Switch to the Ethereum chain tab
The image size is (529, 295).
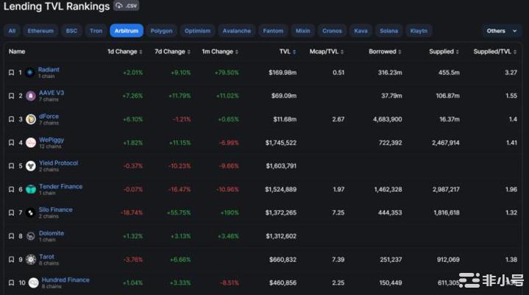pyautogui.click(x=40, y=31)
